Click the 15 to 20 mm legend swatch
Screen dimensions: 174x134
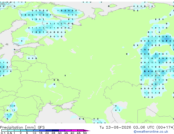[x=43, y=130]
